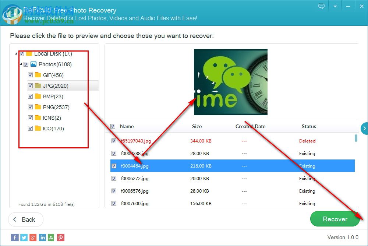This screenshot has height=246, width=368.
Task: Click the Twitter share icon
Action: pos(24,237)
